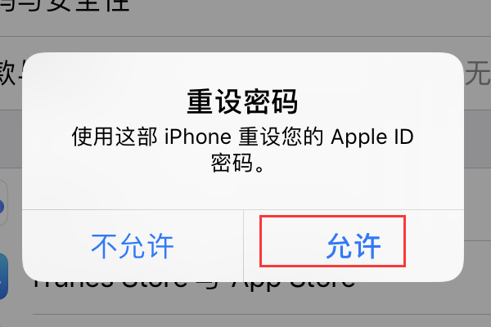Tap the dimmed area below iTunes Store row
Image resolution: width=491 pixels, height=327 pixels.
pyautogui.click(x=245, y=320)
